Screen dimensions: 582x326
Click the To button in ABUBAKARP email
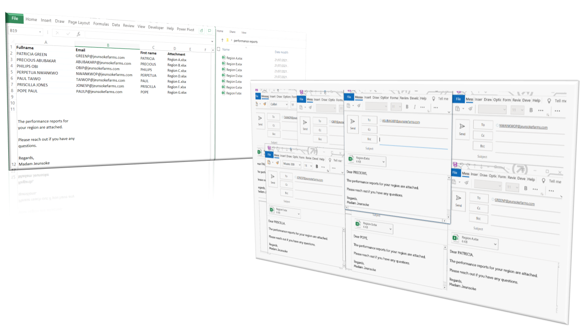pyautogui.click(x=369, y=120)
